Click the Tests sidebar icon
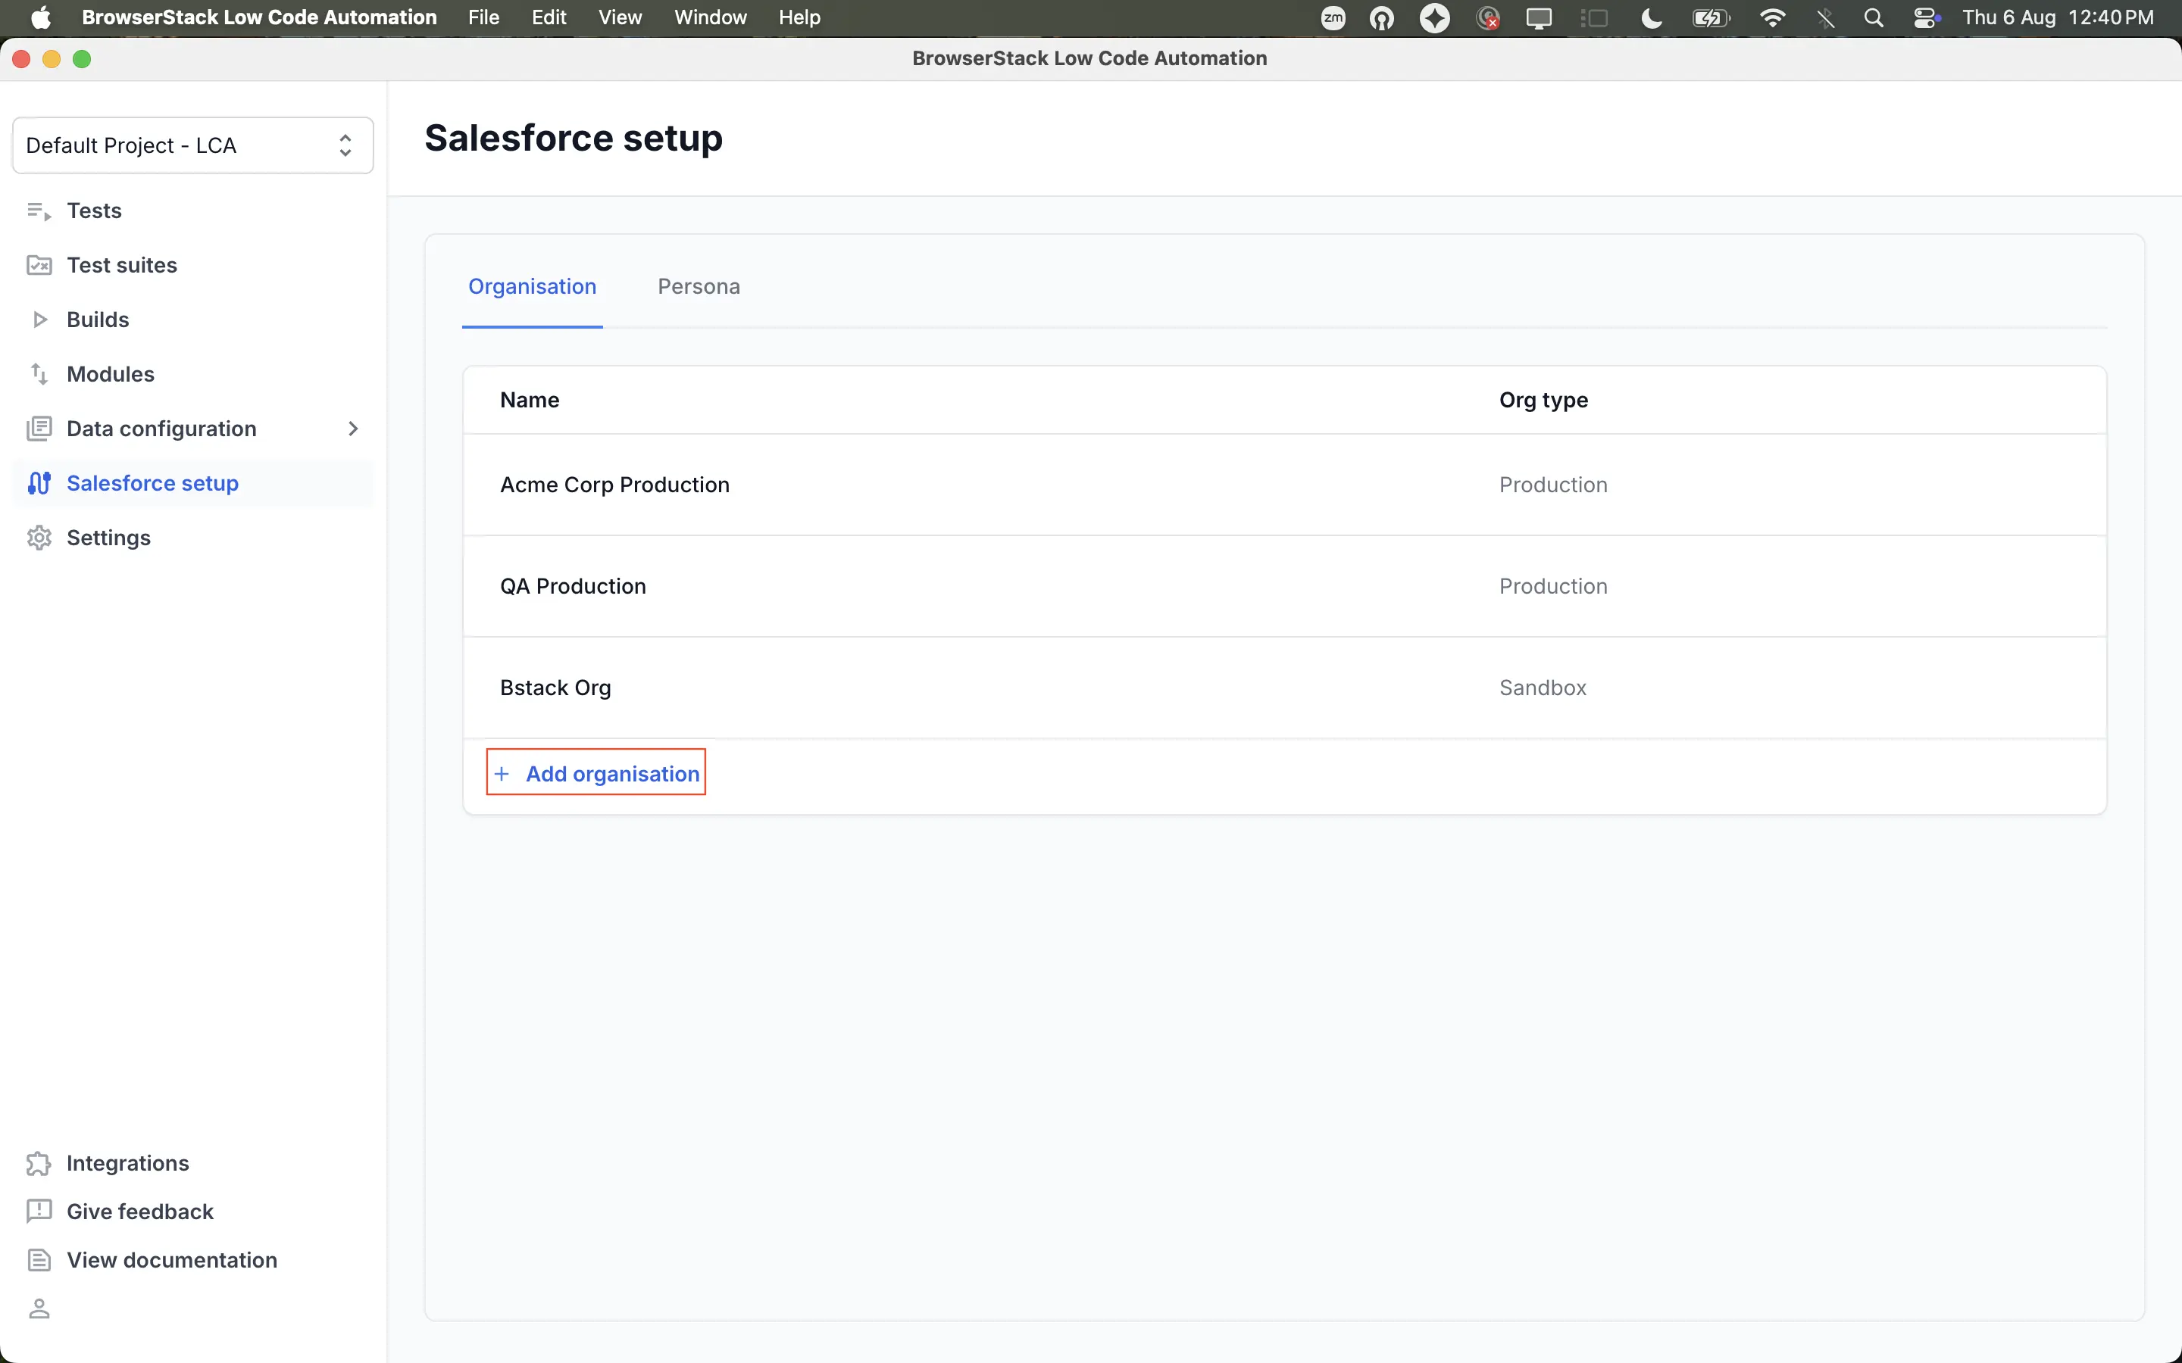 coord(39,211)
